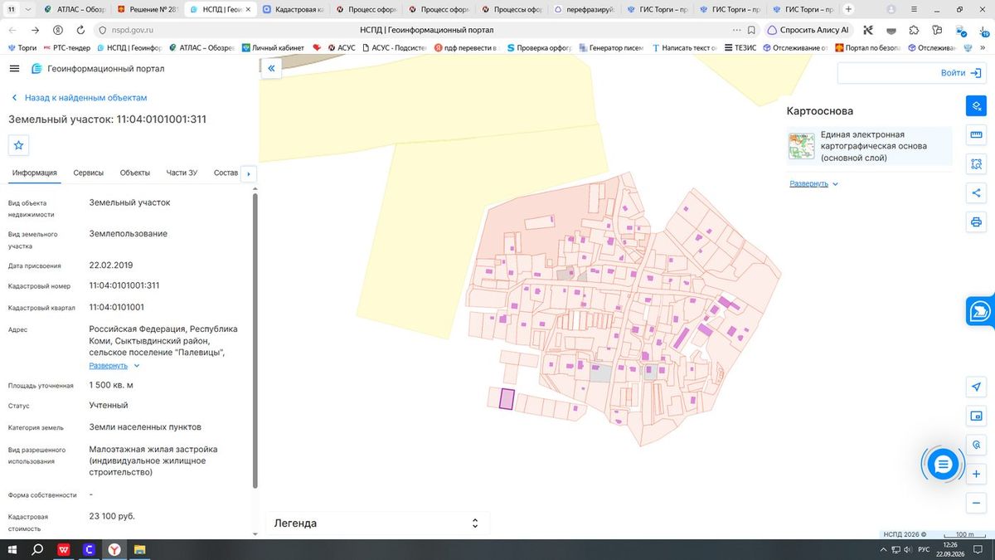Open the map layers tool icon
This screenshot has height=560, width=995.
point(976,106)
